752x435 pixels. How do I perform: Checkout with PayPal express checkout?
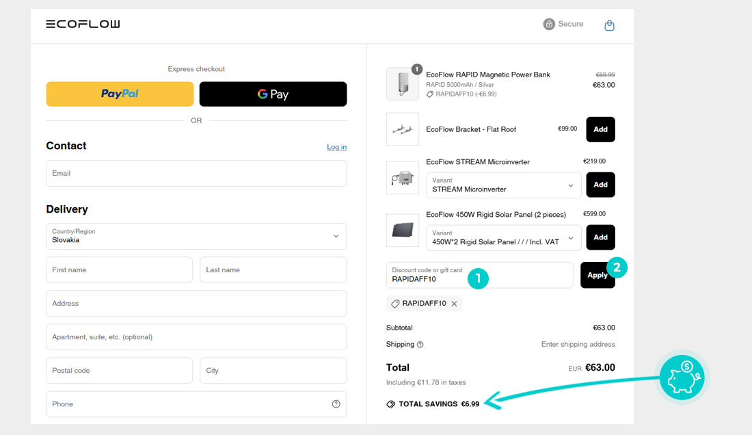120,94
